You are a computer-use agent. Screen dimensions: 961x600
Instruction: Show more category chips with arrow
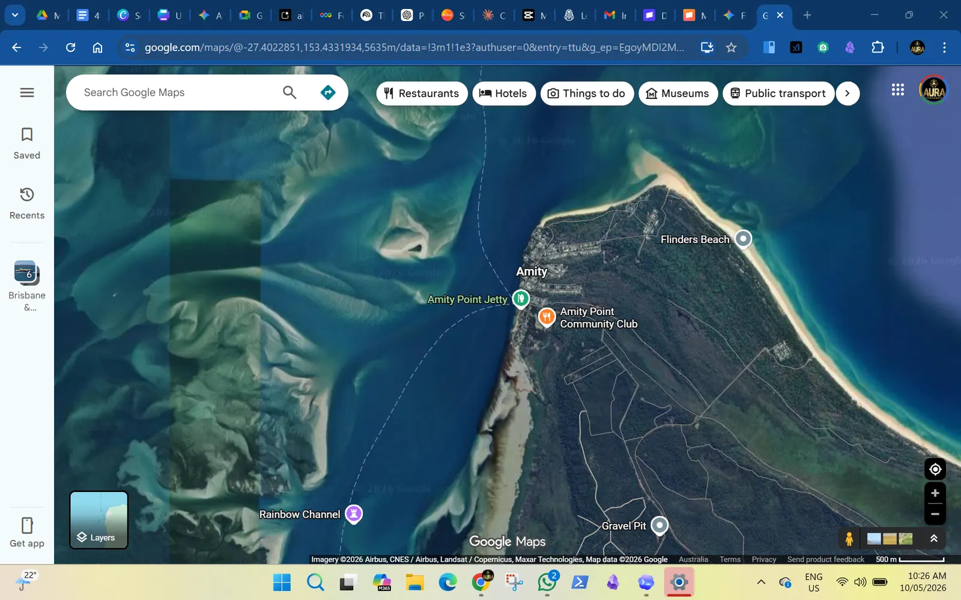click(847, 93)
